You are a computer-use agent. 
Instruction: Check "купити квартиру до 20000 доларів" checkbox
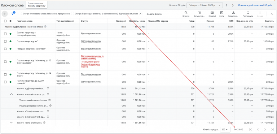[x=5, y=82]
